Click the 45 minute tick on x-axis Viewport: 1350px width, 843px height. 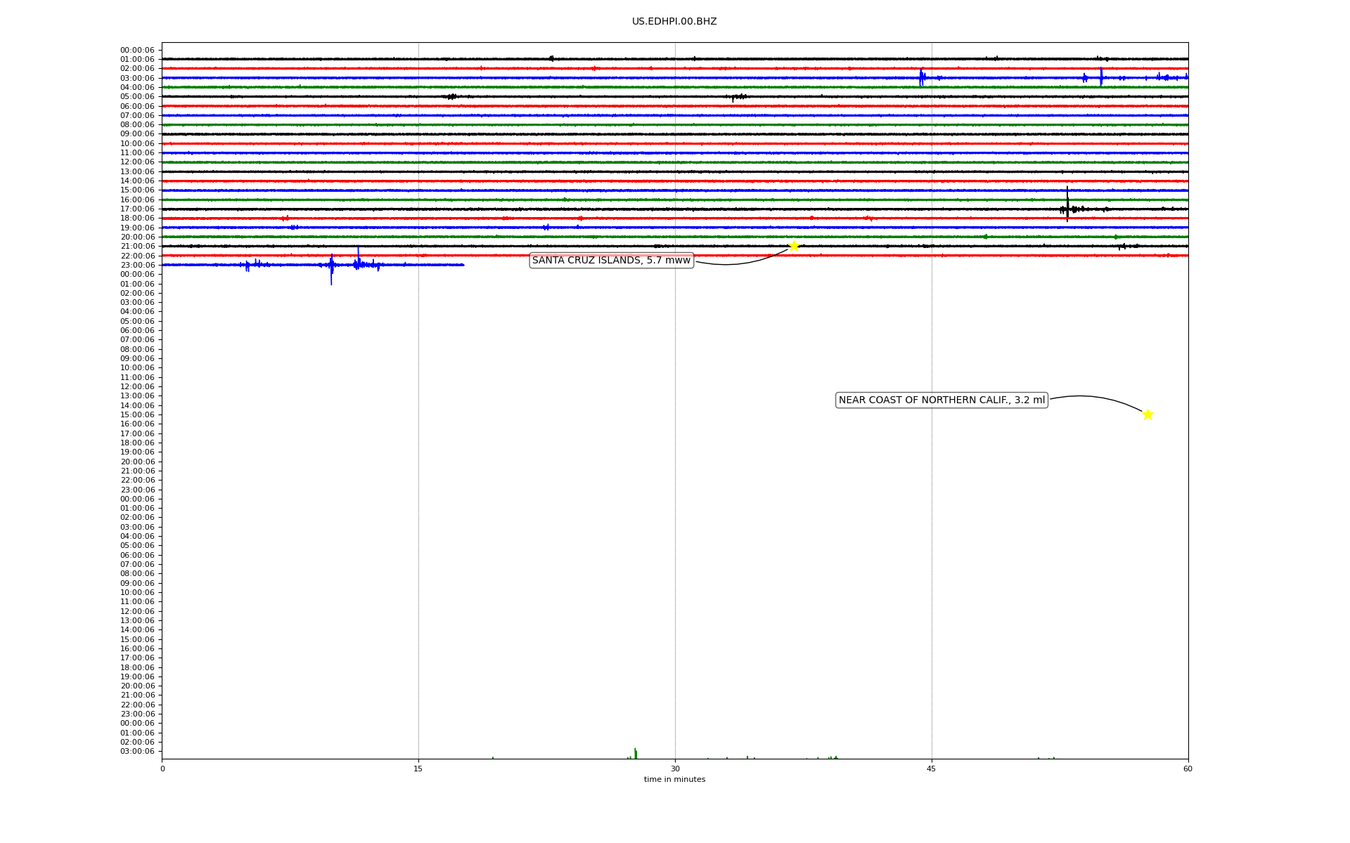(x=932, y=769)
